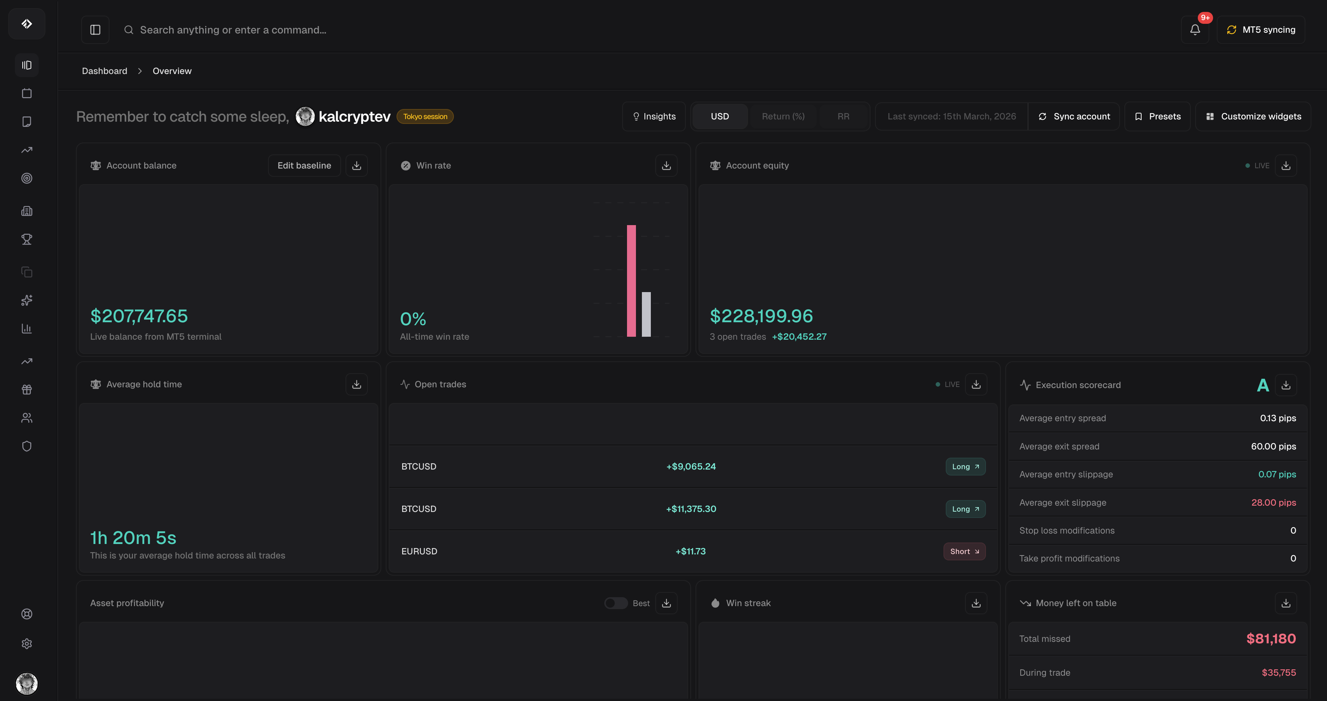The width and height of the screenshot is (1327, 701).
Task: Click the shield icon in sidebar
Action: (27, 446)
